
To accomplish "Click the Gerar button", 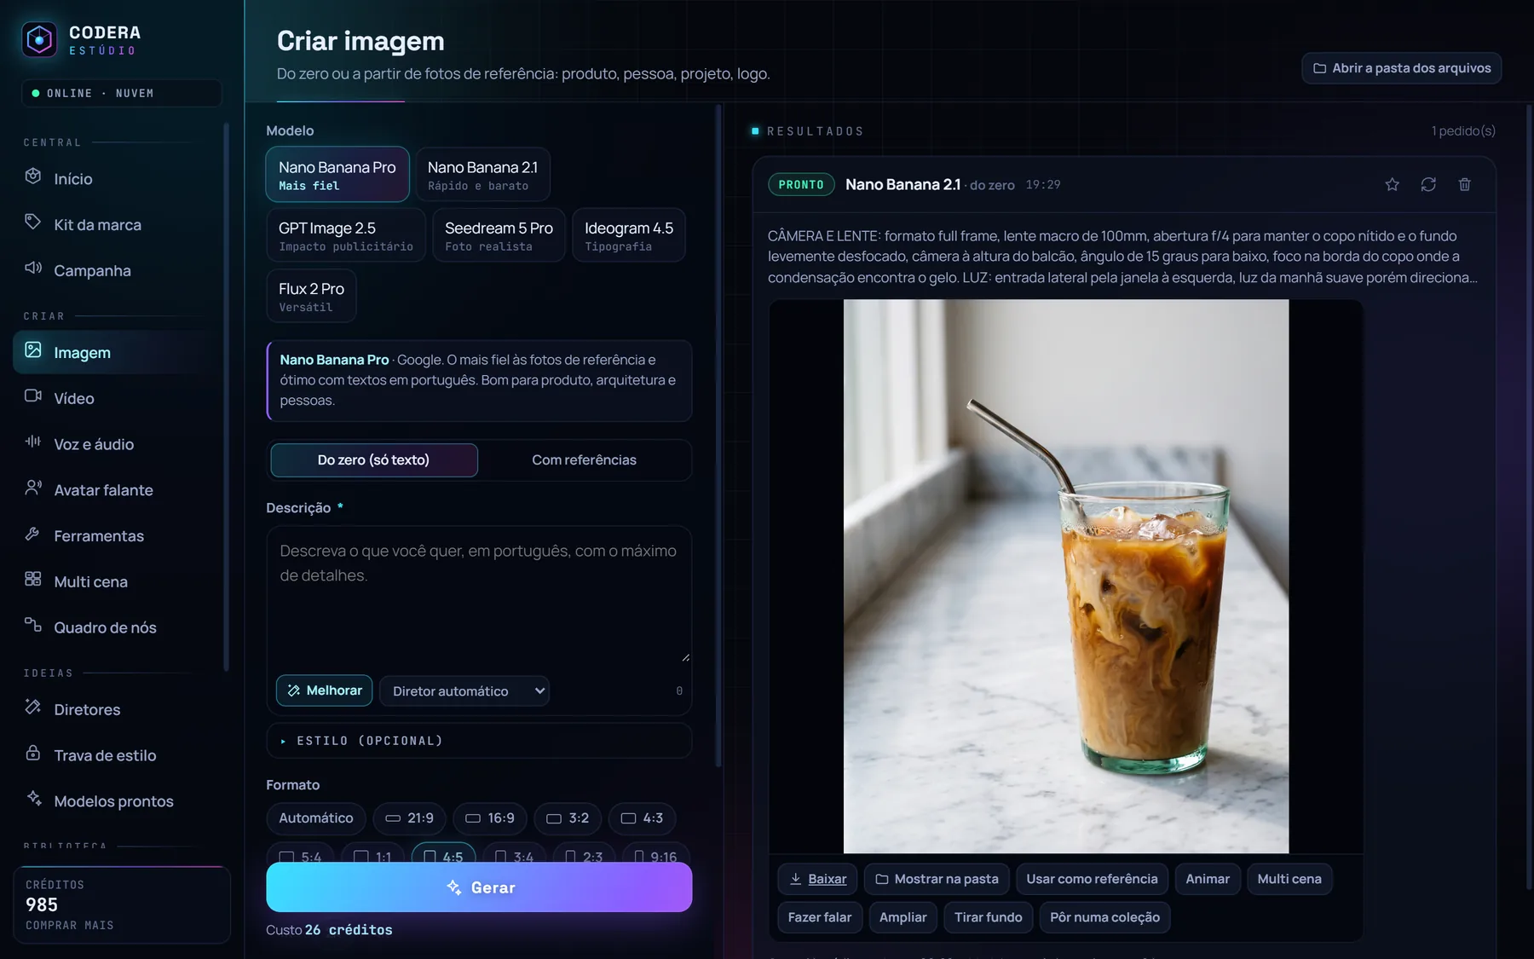I will pos(479,887).
